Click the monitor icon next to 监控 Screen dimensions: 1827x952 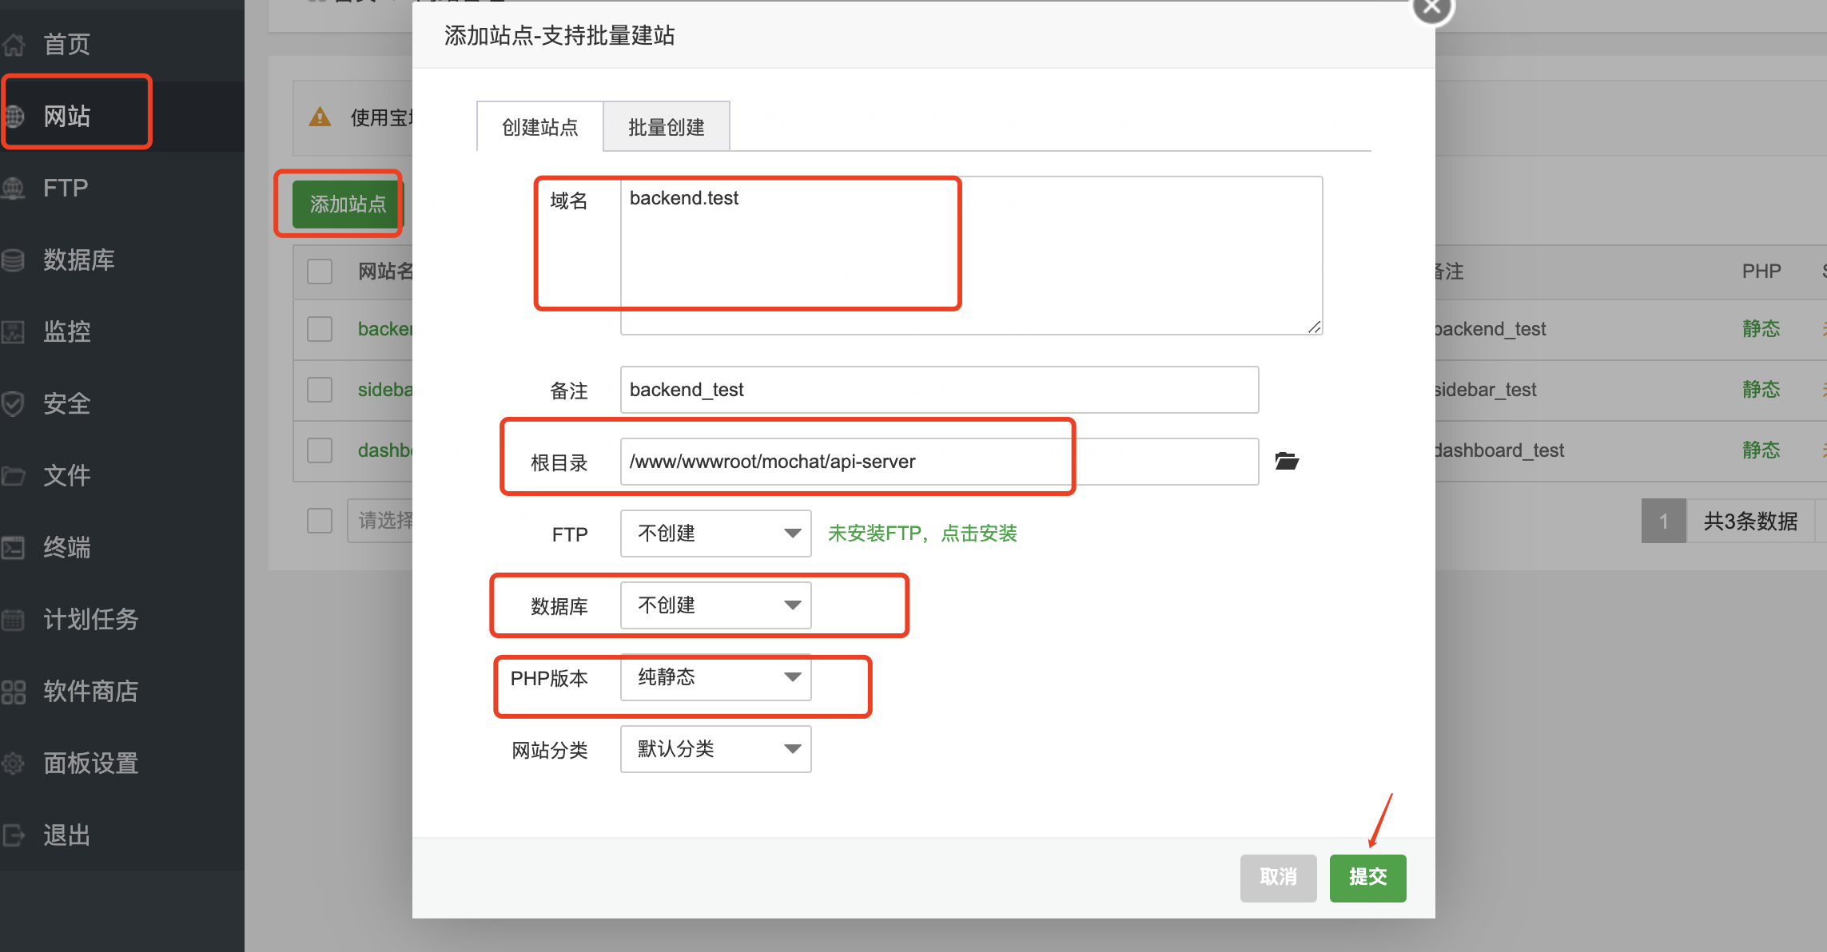13,332
